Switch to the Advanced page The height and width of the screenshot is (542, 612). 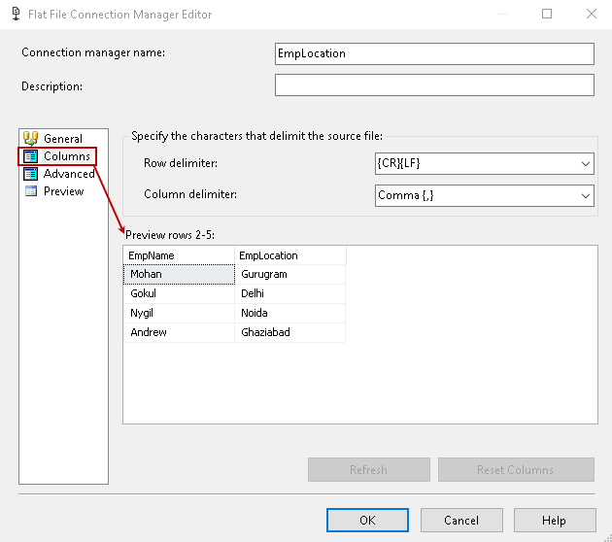click(x=69, y=174)
